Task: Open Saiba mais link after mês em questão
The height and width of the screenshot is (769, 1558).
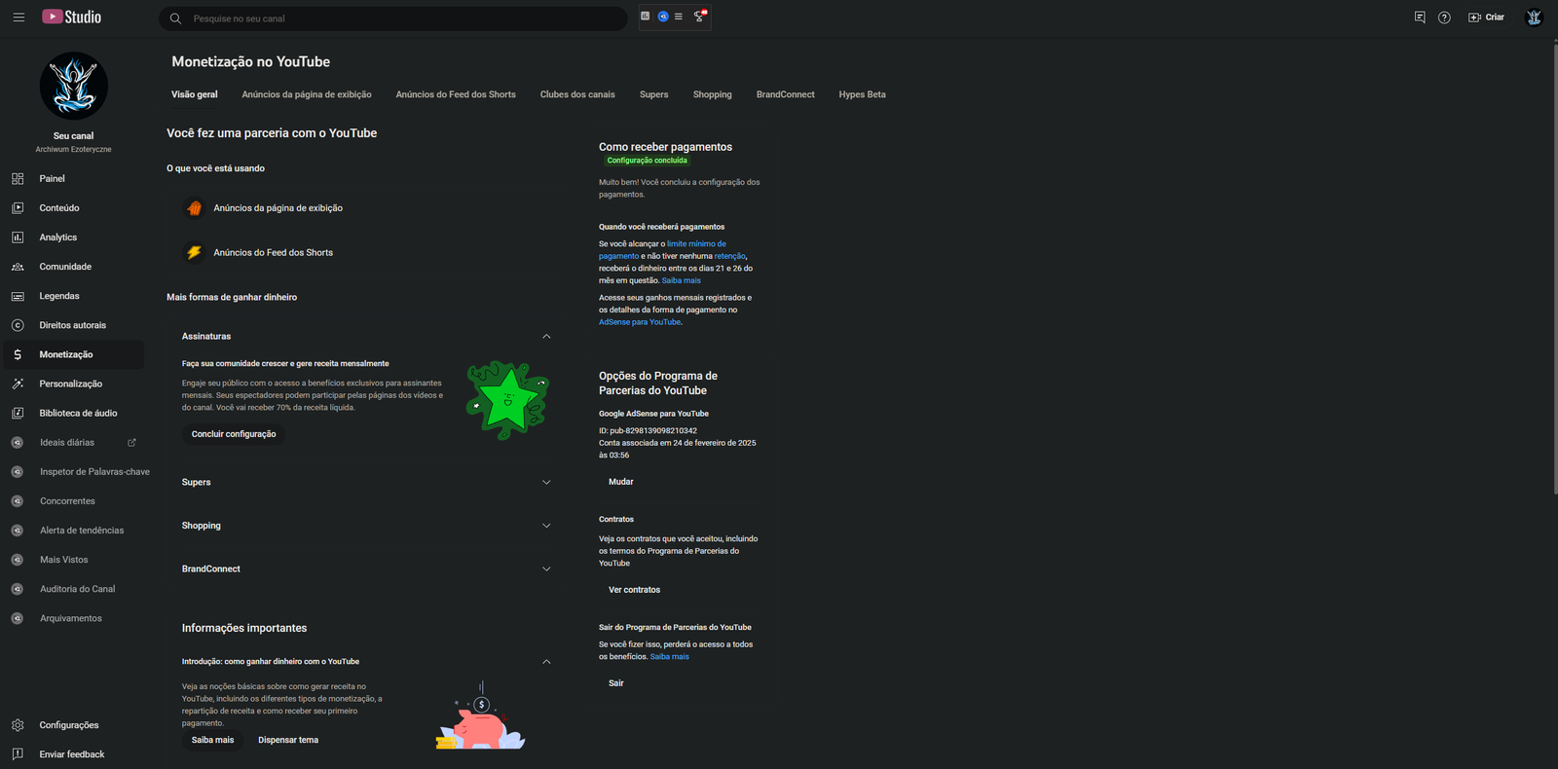Action: click(682, 280)
